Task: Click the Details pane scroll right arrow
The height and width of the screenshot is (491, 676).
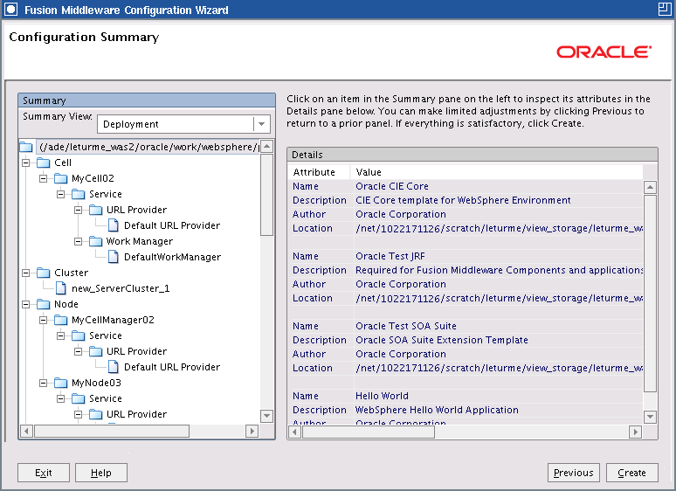Action: [x=635, y=432]
